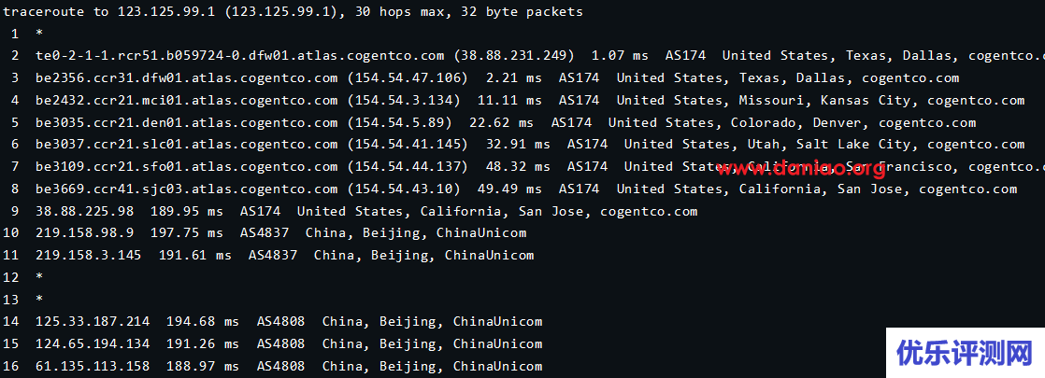Click the 优乐评测网 watermark logo
The height and width of the screenshot is (378, 1045).
pyautogui.click(x=965, y=354)
